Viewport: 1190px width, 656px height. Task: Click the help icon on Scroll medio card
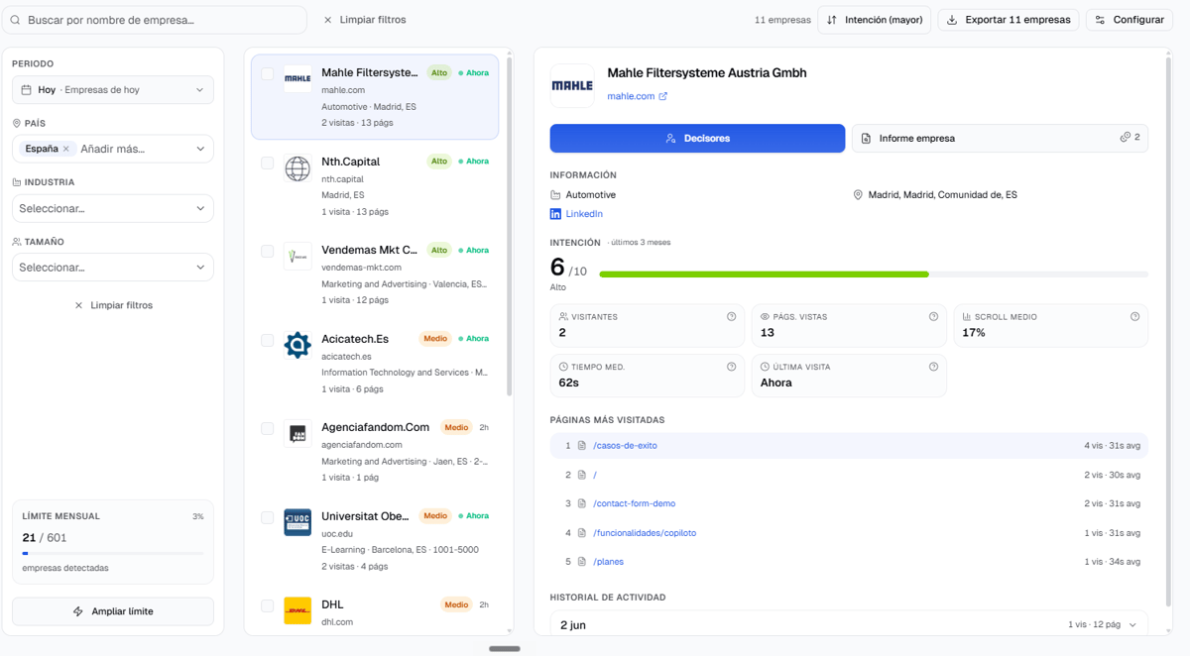coord(1135,317)
